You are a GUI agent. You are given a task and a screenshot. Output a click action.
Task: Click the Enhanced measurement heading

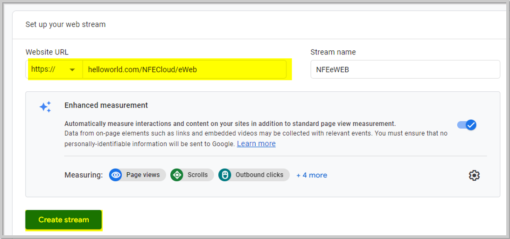106,105
